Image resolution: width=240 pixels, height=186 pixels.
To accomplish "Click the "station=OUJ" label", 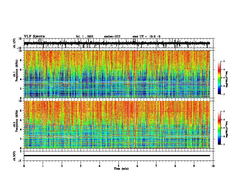I will pos(112,36).
